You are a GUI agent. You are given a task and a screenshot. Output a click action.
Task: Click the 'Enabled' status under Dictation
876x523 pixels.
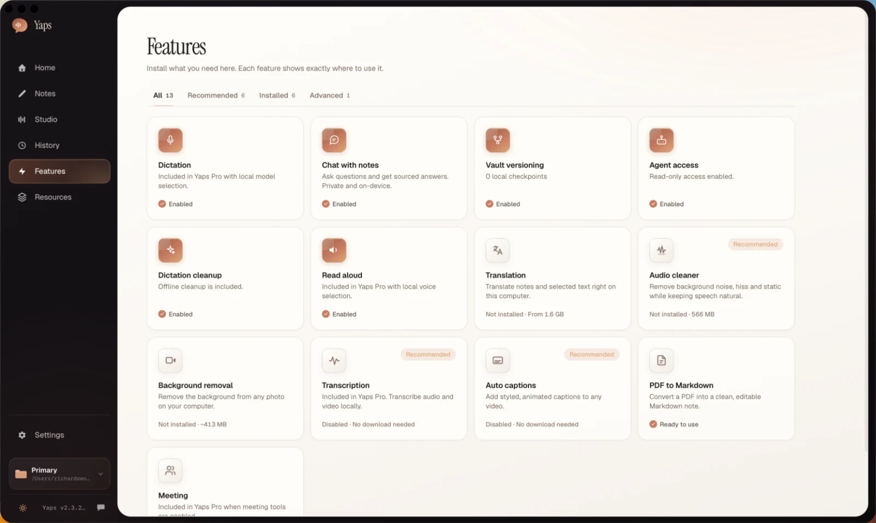[176, 204]
